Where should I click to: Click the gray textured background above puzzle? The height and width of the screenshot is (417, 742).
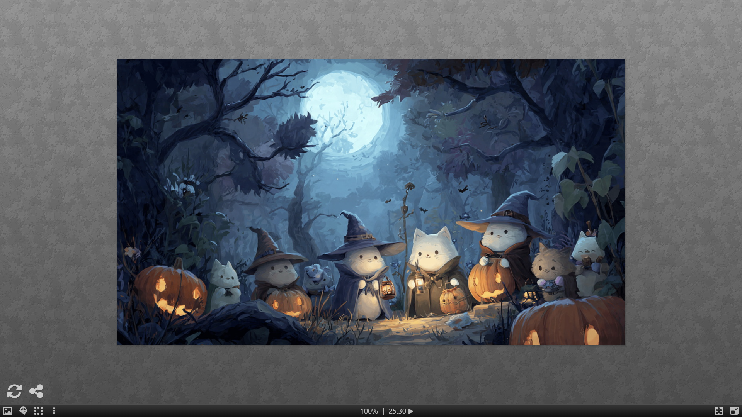coord(371,29)
